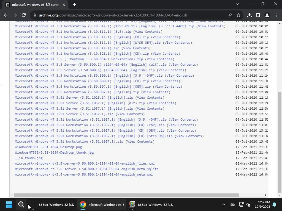This screenshot has height=211, width=282.
Task: Click vertical scrollbar up arrow
Action: pyautogui.click(x=280, y=24)
